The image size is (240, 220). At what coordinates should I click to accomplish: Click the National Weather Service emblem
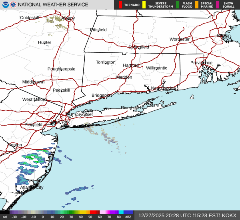click(13, 5)
